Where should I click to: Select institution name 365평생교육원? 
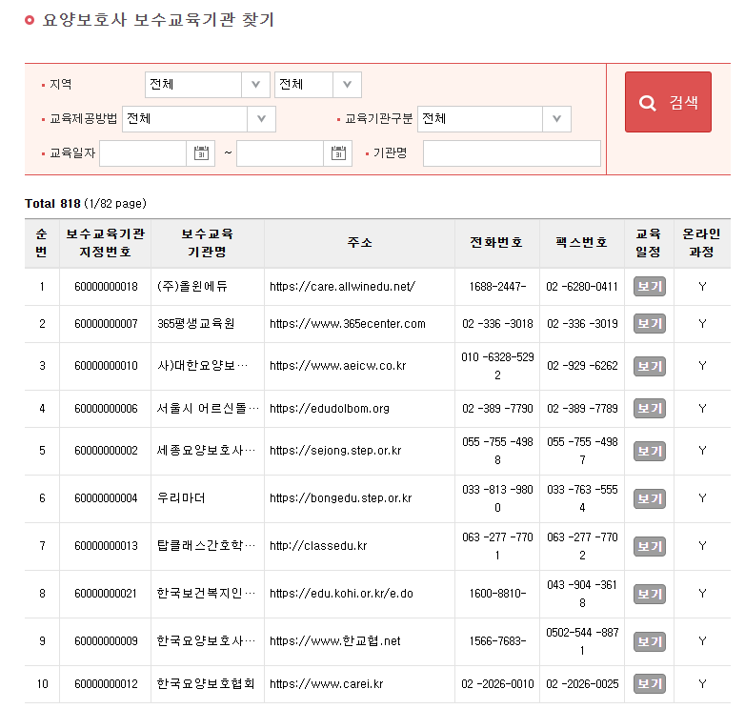pos(195,324)
